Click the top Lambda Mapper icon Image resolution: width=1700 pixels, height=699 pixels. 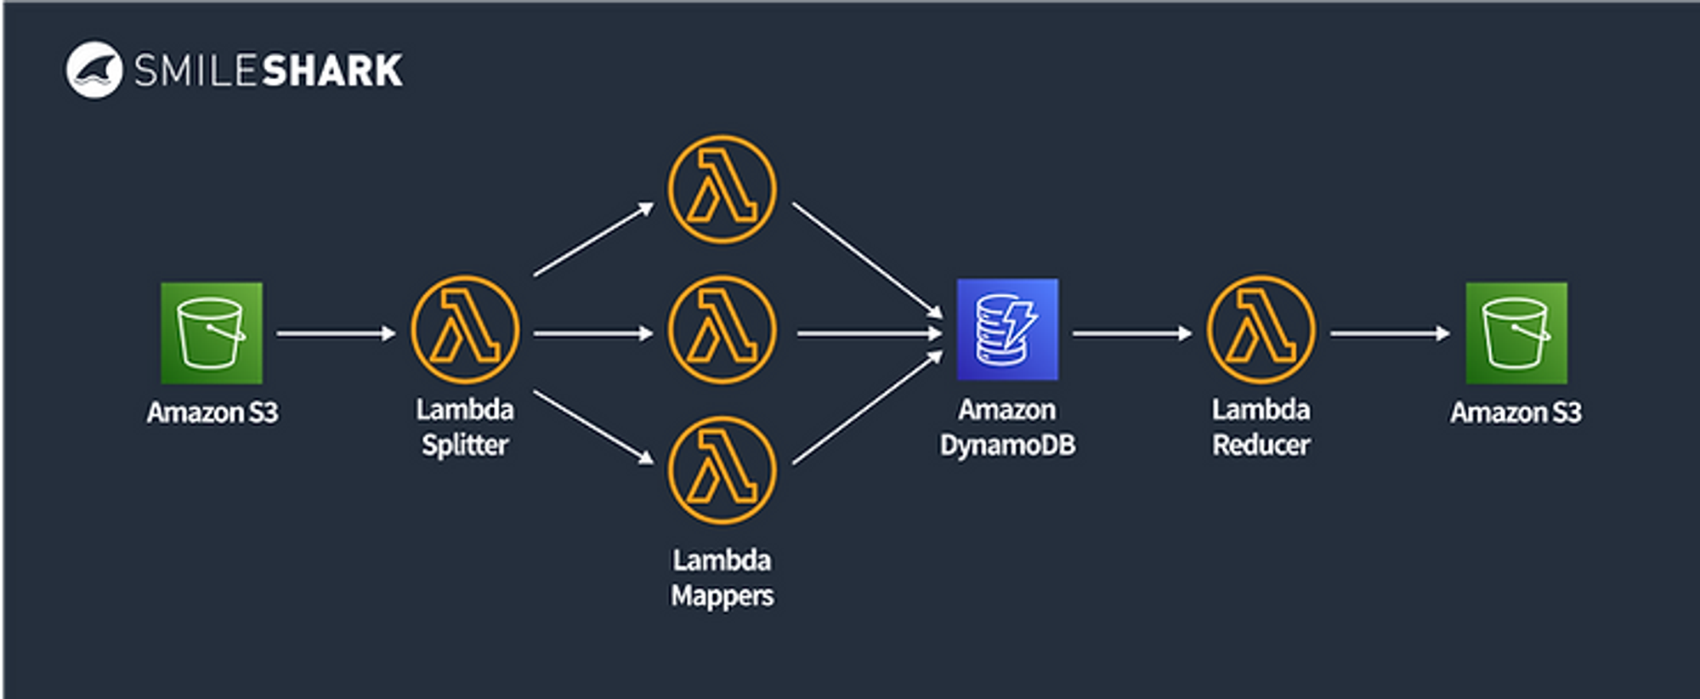[722, 190]
